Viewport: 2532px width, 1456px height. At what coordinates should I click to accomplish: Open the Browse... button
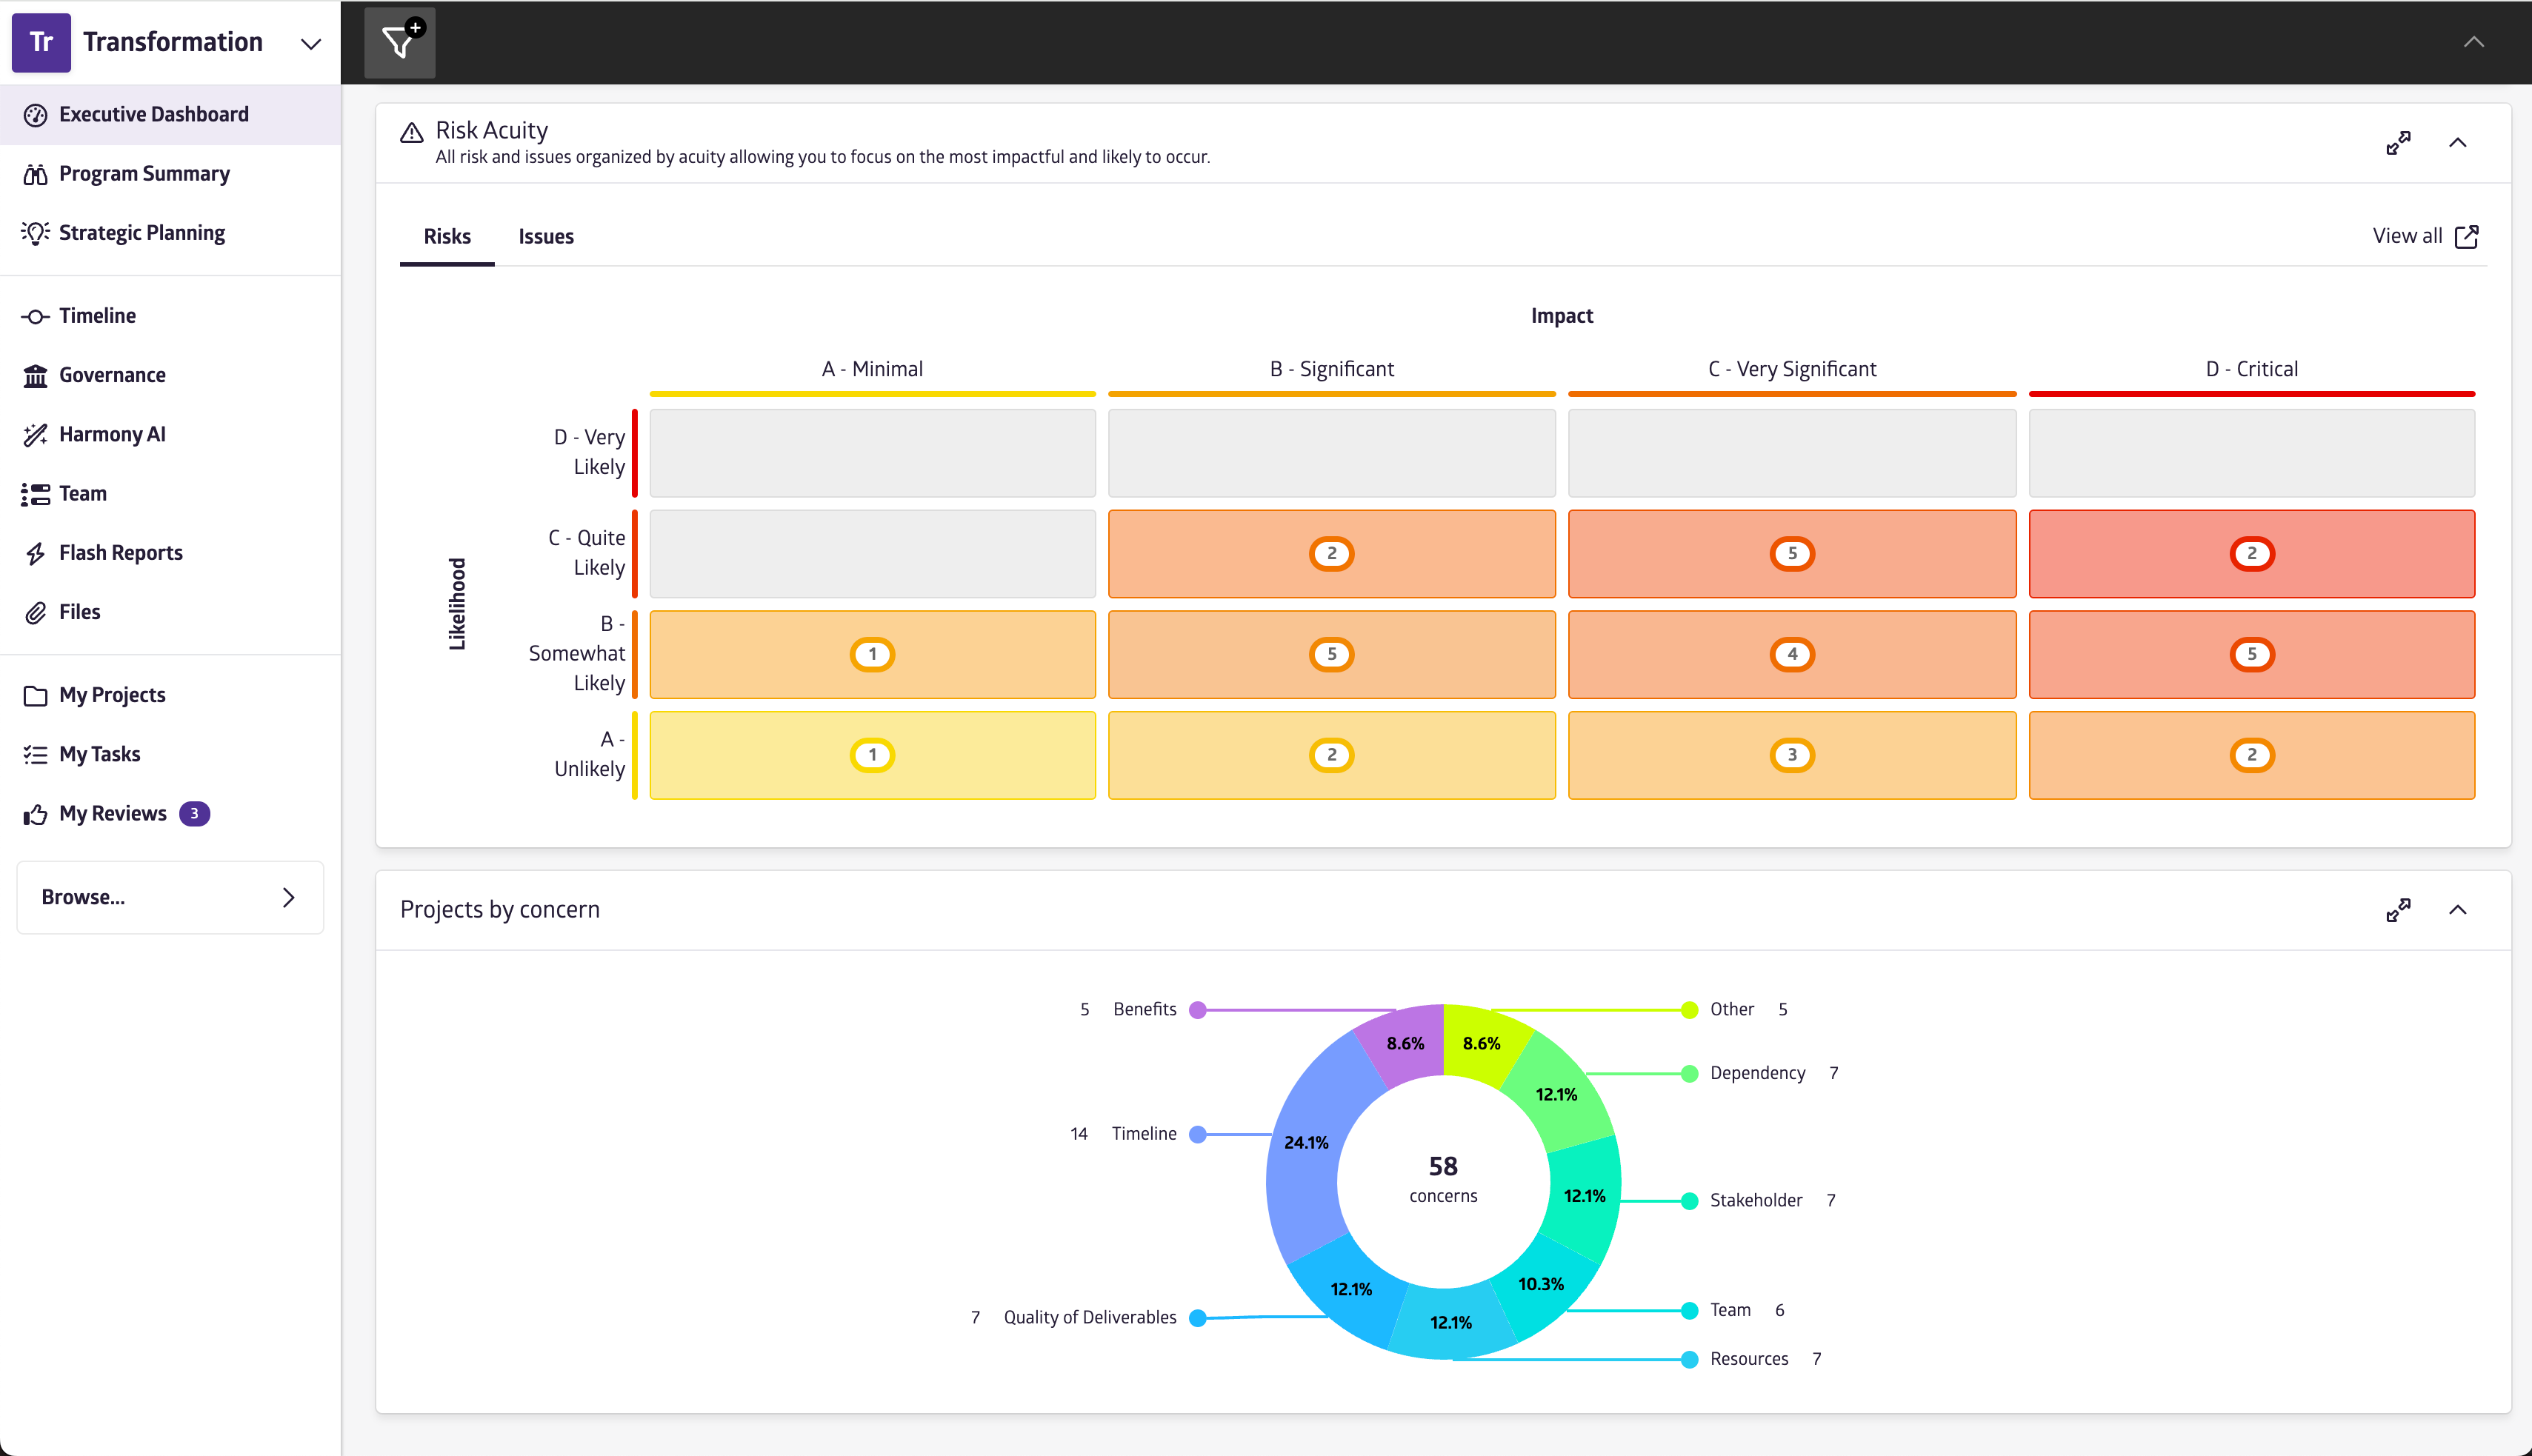click(170, 897)
